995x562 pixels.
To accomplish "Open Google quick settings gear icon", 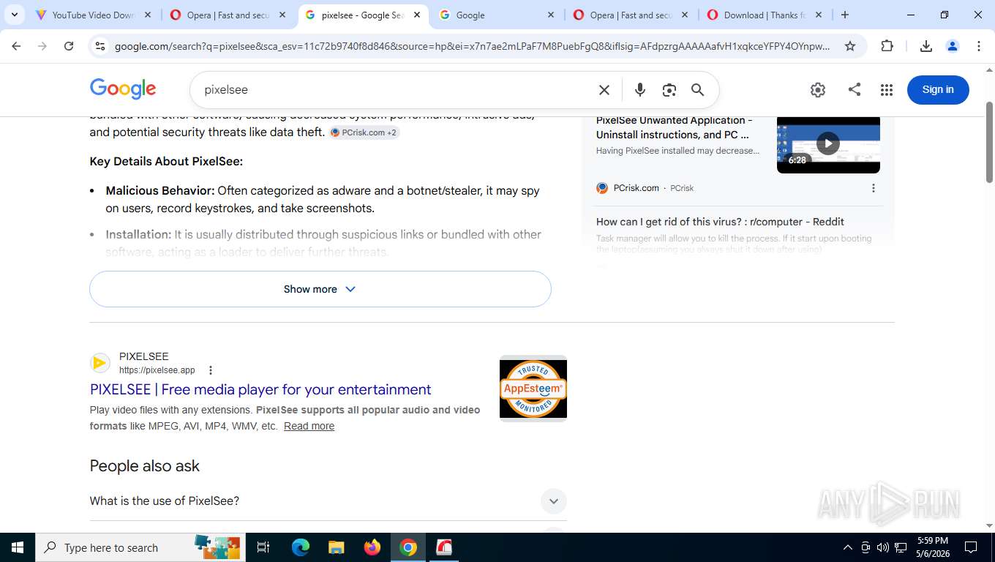I will pyautogui.click(x=818, y=90).
